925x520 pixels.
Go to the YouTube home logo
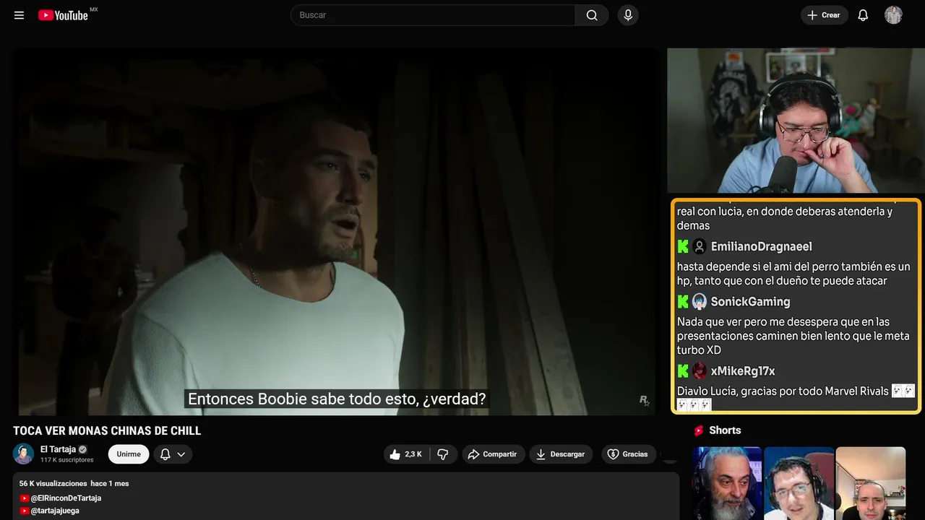tap(63, 15)
